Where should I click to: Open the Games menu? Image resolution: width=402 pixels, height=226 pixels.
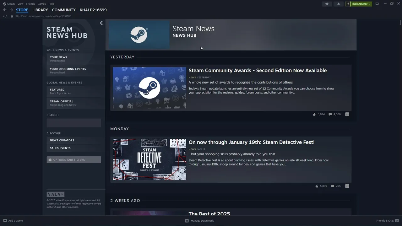coord(41,4)
